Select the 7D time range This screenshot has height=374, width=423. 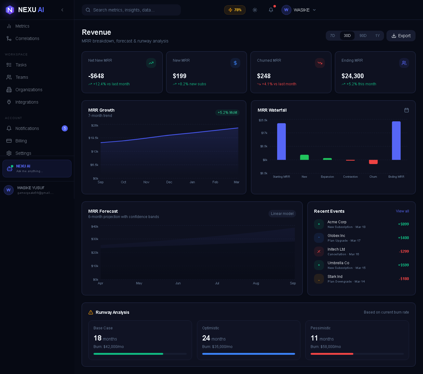click(333, 36)
